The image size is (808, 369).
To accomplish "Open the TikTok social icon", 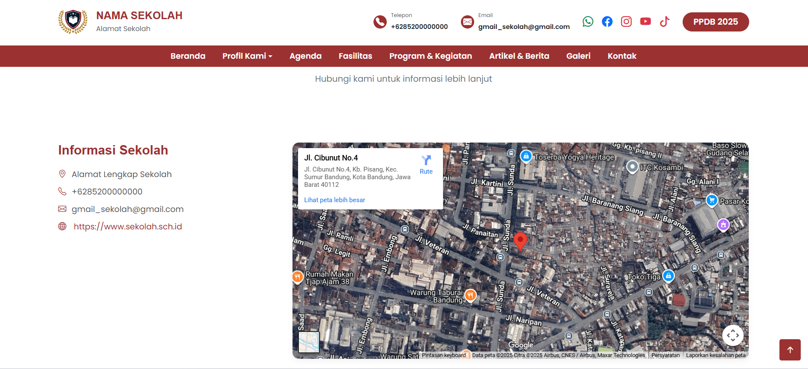I will click(x=664, y=22).
